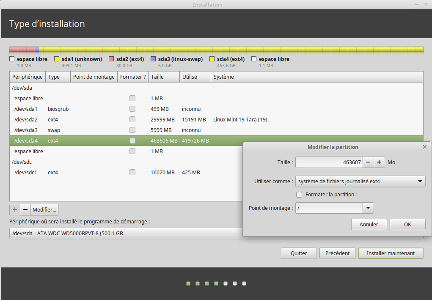Decrease partition size with minus stepper

click(x=369, y=162)
